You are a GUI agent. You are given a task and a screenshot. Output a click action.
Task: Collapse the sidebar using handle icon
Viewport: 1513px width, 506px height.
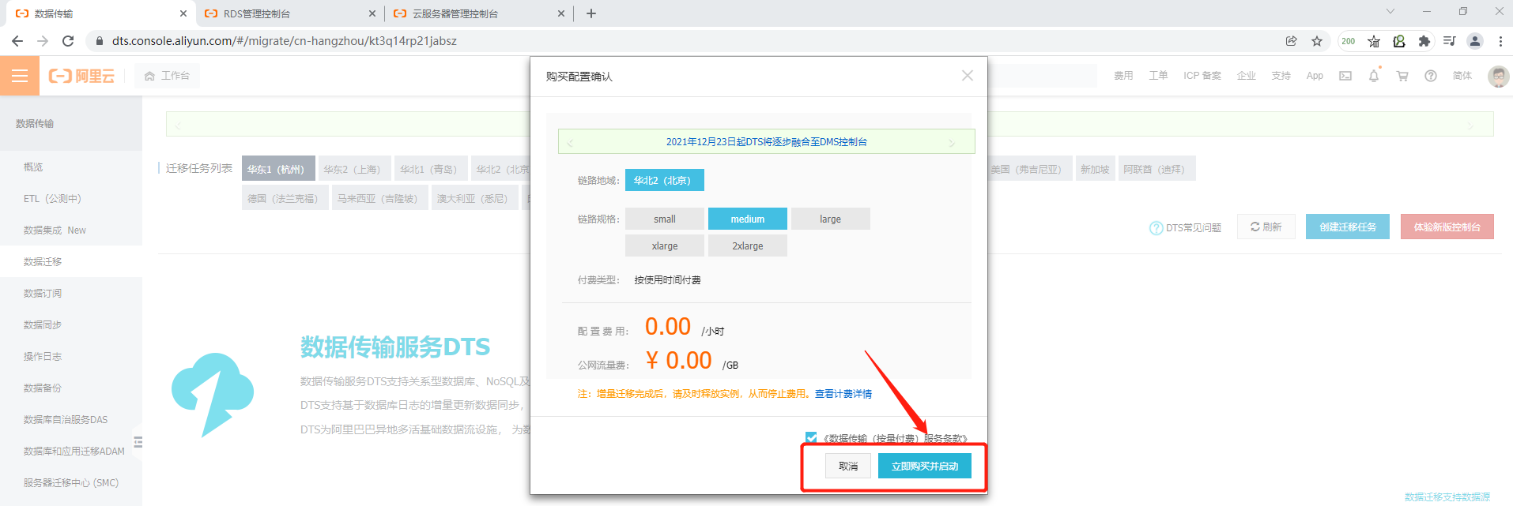tap(138, 442)
